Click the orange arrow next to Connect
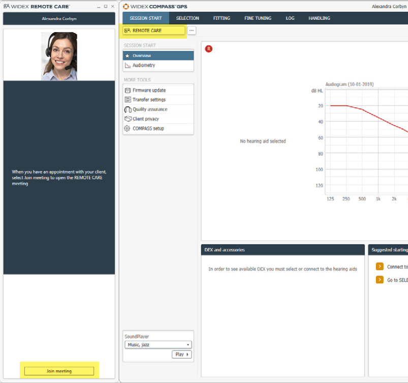 click(x=380, y=267)
